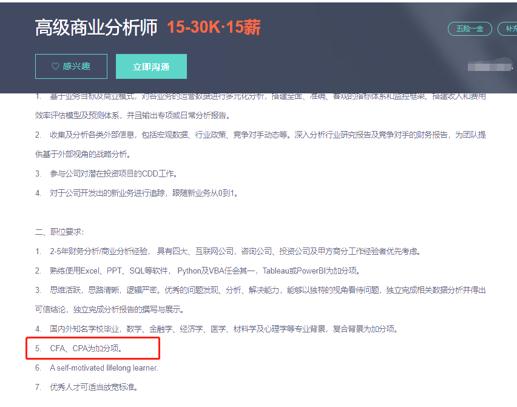Select the 感兴趣 (interested) button
This screenshot has height=407, width=517.
71,66
